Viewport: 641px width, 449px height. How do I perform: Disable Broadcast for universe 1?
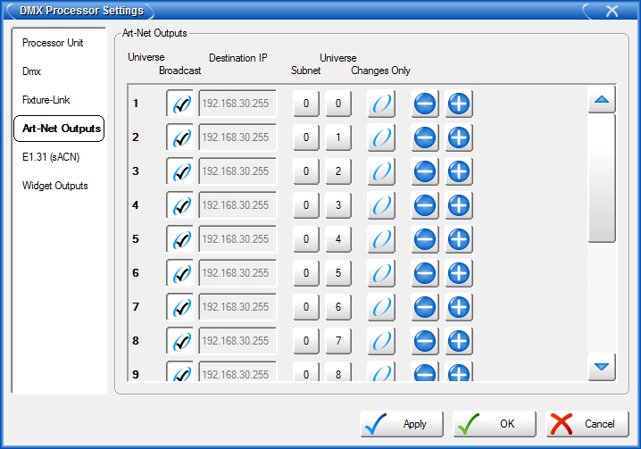click(x=180, y=104)
